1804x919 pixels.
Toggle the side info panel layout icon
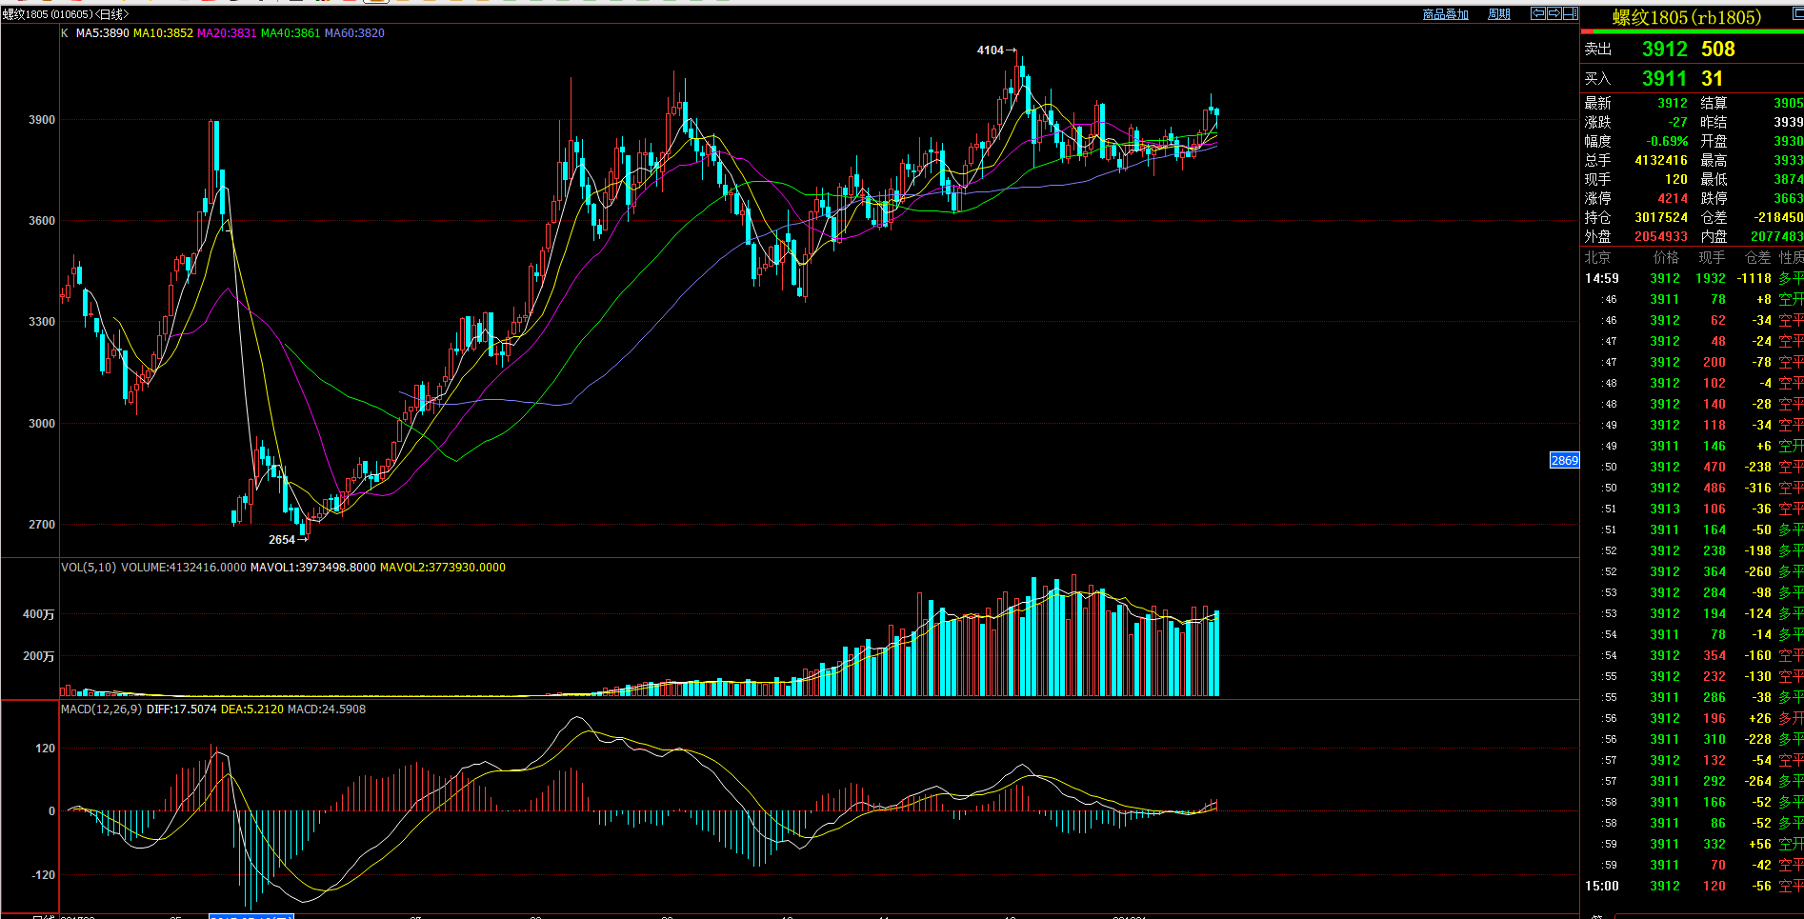[x=1570, y=13]
